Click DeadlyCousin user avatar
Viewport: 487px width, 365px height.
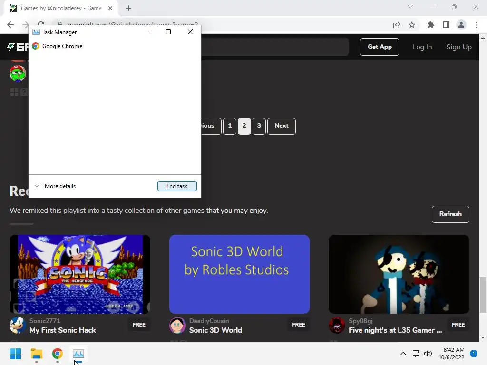click(x=177, y=325)
